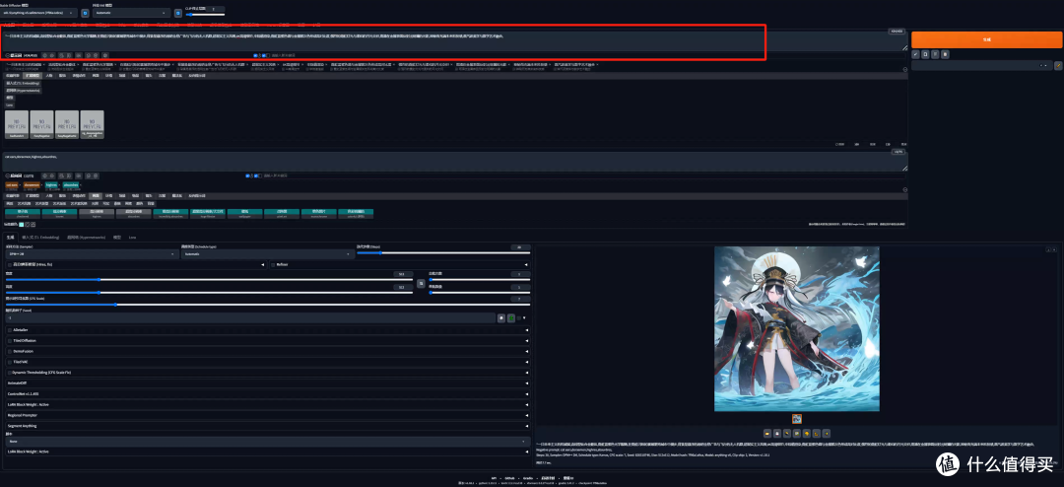
Task: Click the orange Generate button
Action: click(986, 40)
